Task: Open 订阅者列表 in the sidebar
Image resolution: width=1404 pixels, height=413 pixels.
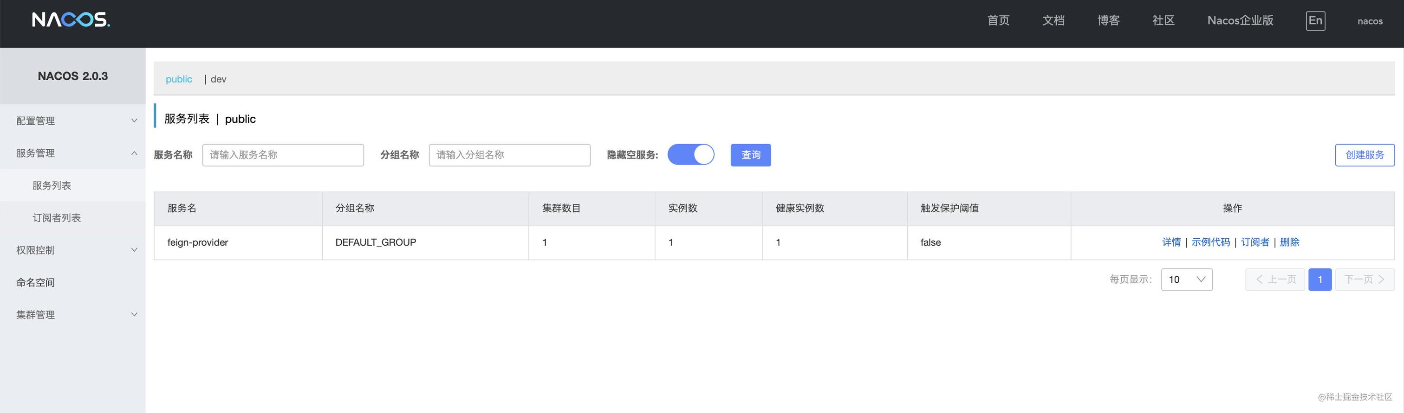Action: pyautogui.click(x=72, y=218)
